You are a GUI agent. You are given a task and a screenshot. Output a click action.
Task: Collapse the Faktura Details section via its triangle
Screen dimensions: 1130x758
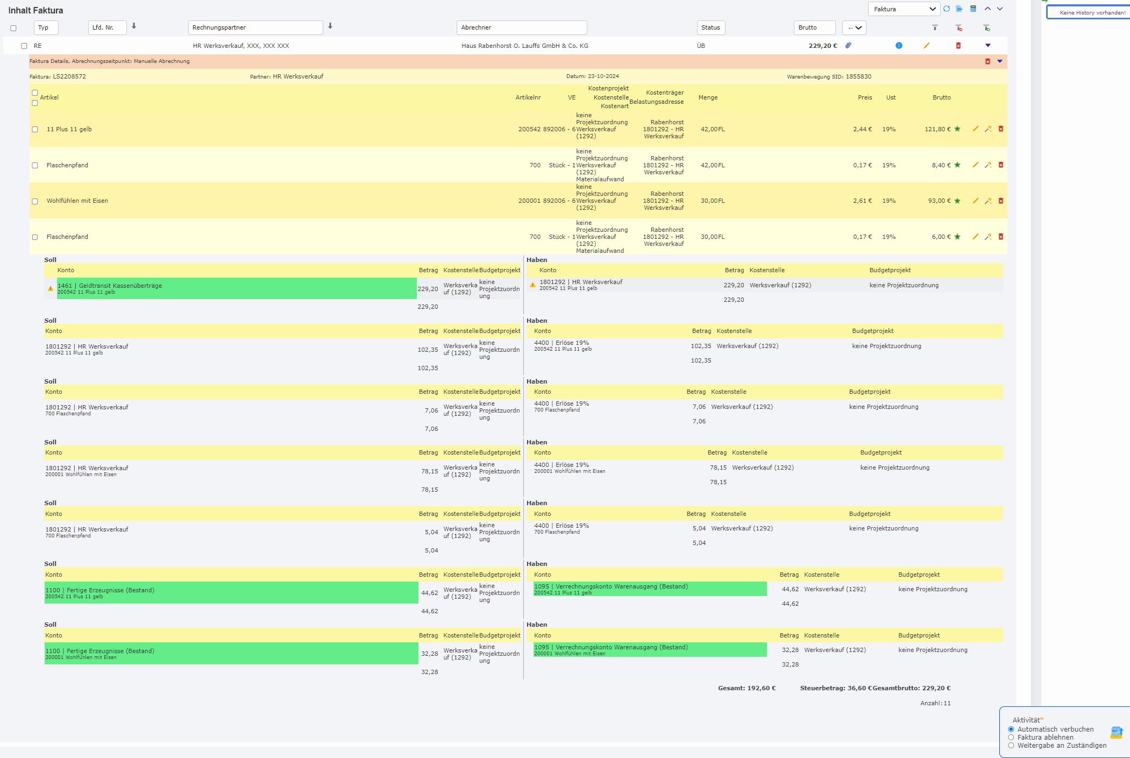coord(999,61)
